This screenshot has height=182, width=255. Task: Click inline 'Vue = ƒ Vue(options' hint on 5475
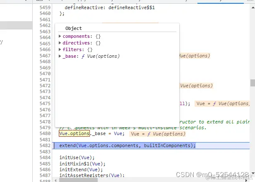coord(222,104)
